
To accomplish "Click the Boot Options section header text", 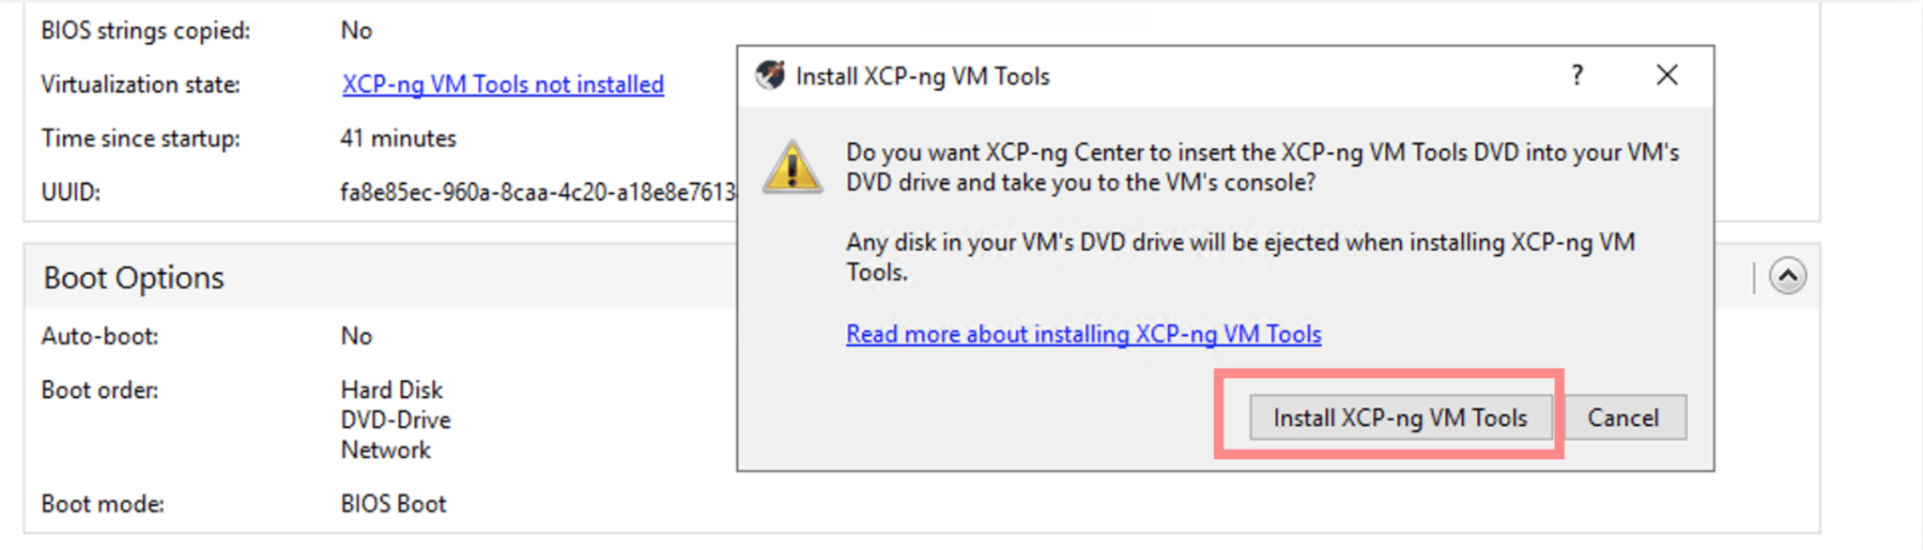I will [x=133, y=278].
